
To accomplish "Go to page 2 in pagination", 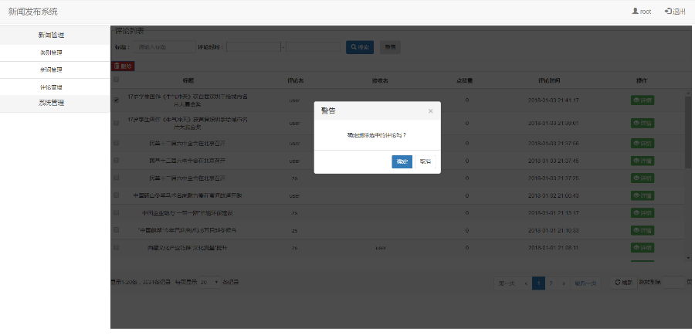I will click(x=551, y=283).
